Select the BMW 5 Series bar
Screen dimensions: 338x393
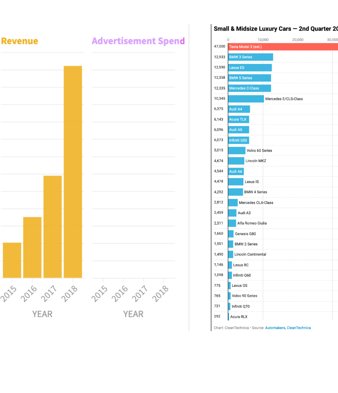point(249,78)
